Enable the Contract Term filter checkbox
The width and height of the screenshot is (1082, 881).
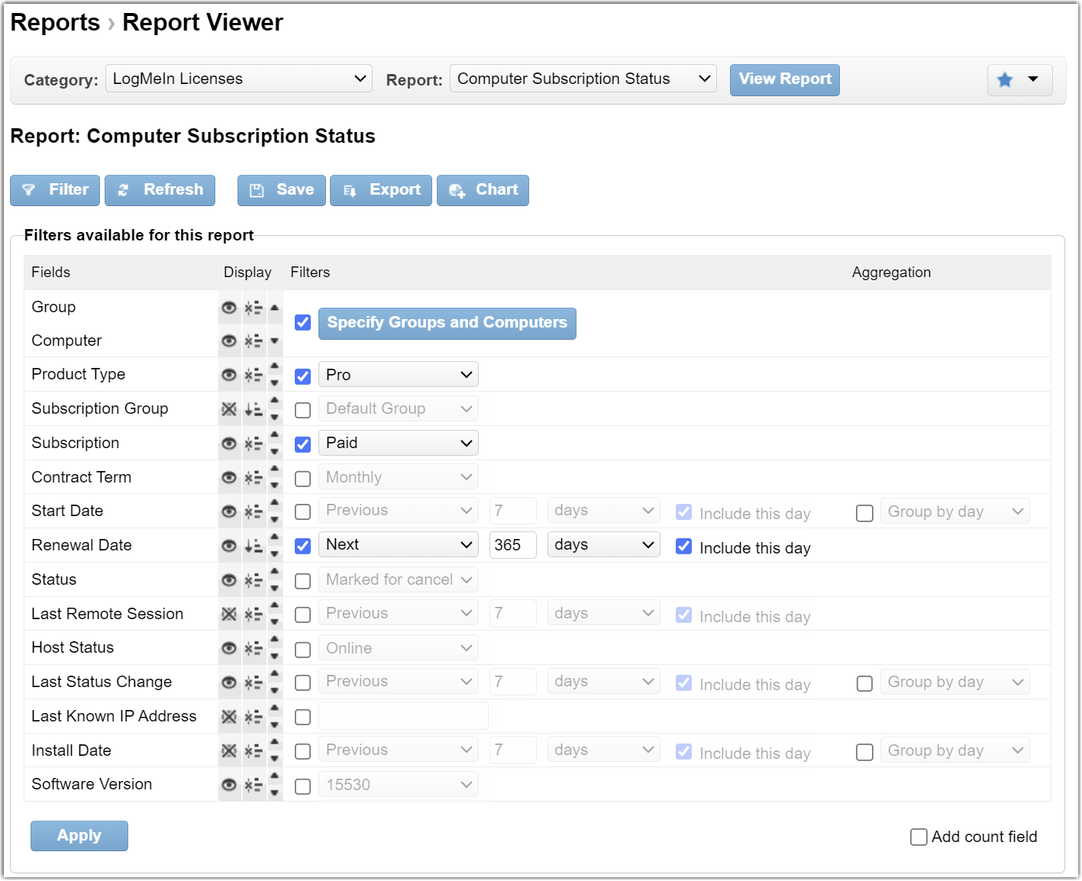(x=303, y=479)
